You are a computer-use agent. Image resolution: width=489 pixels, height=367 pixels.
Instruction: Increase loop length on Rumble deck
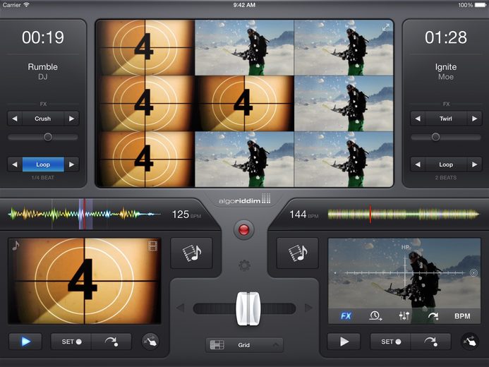(x=71, y=164)
